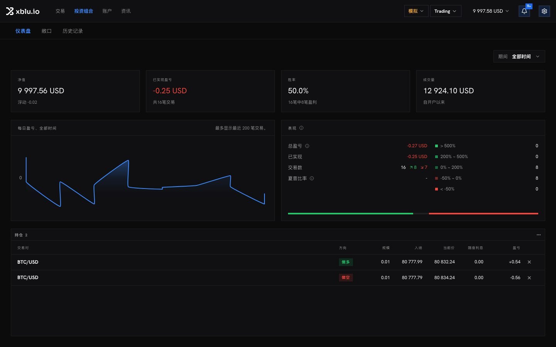Click the xblu.io logo
Screen dimensions: 556x347
[23, 11]
